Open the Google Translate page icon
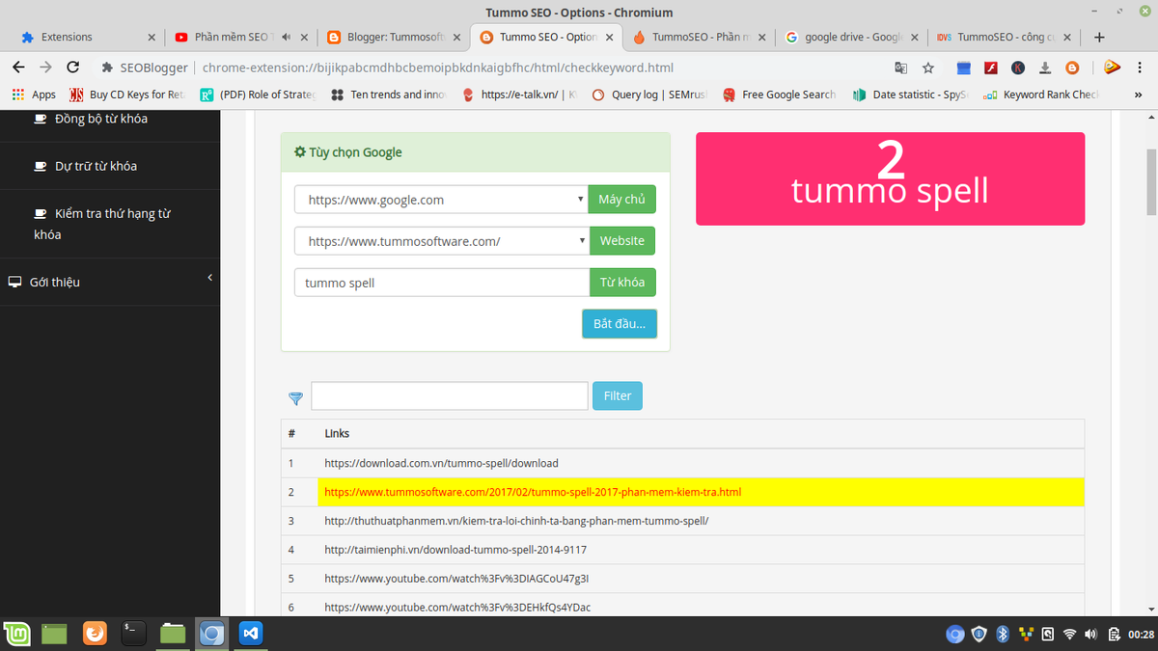1158x651 pixels. (900, 68)
